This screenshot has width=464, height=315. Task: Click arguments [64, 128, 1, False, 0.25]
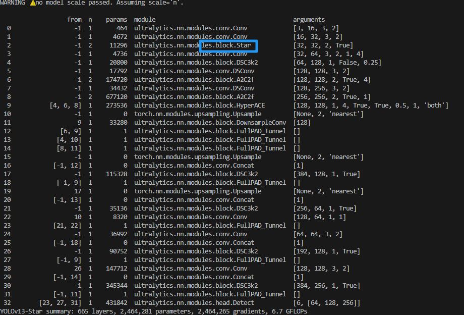337,63
